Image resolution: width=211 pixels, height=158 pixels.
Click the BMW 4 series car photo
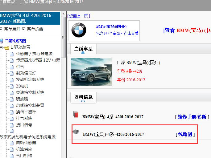(91, 72)
